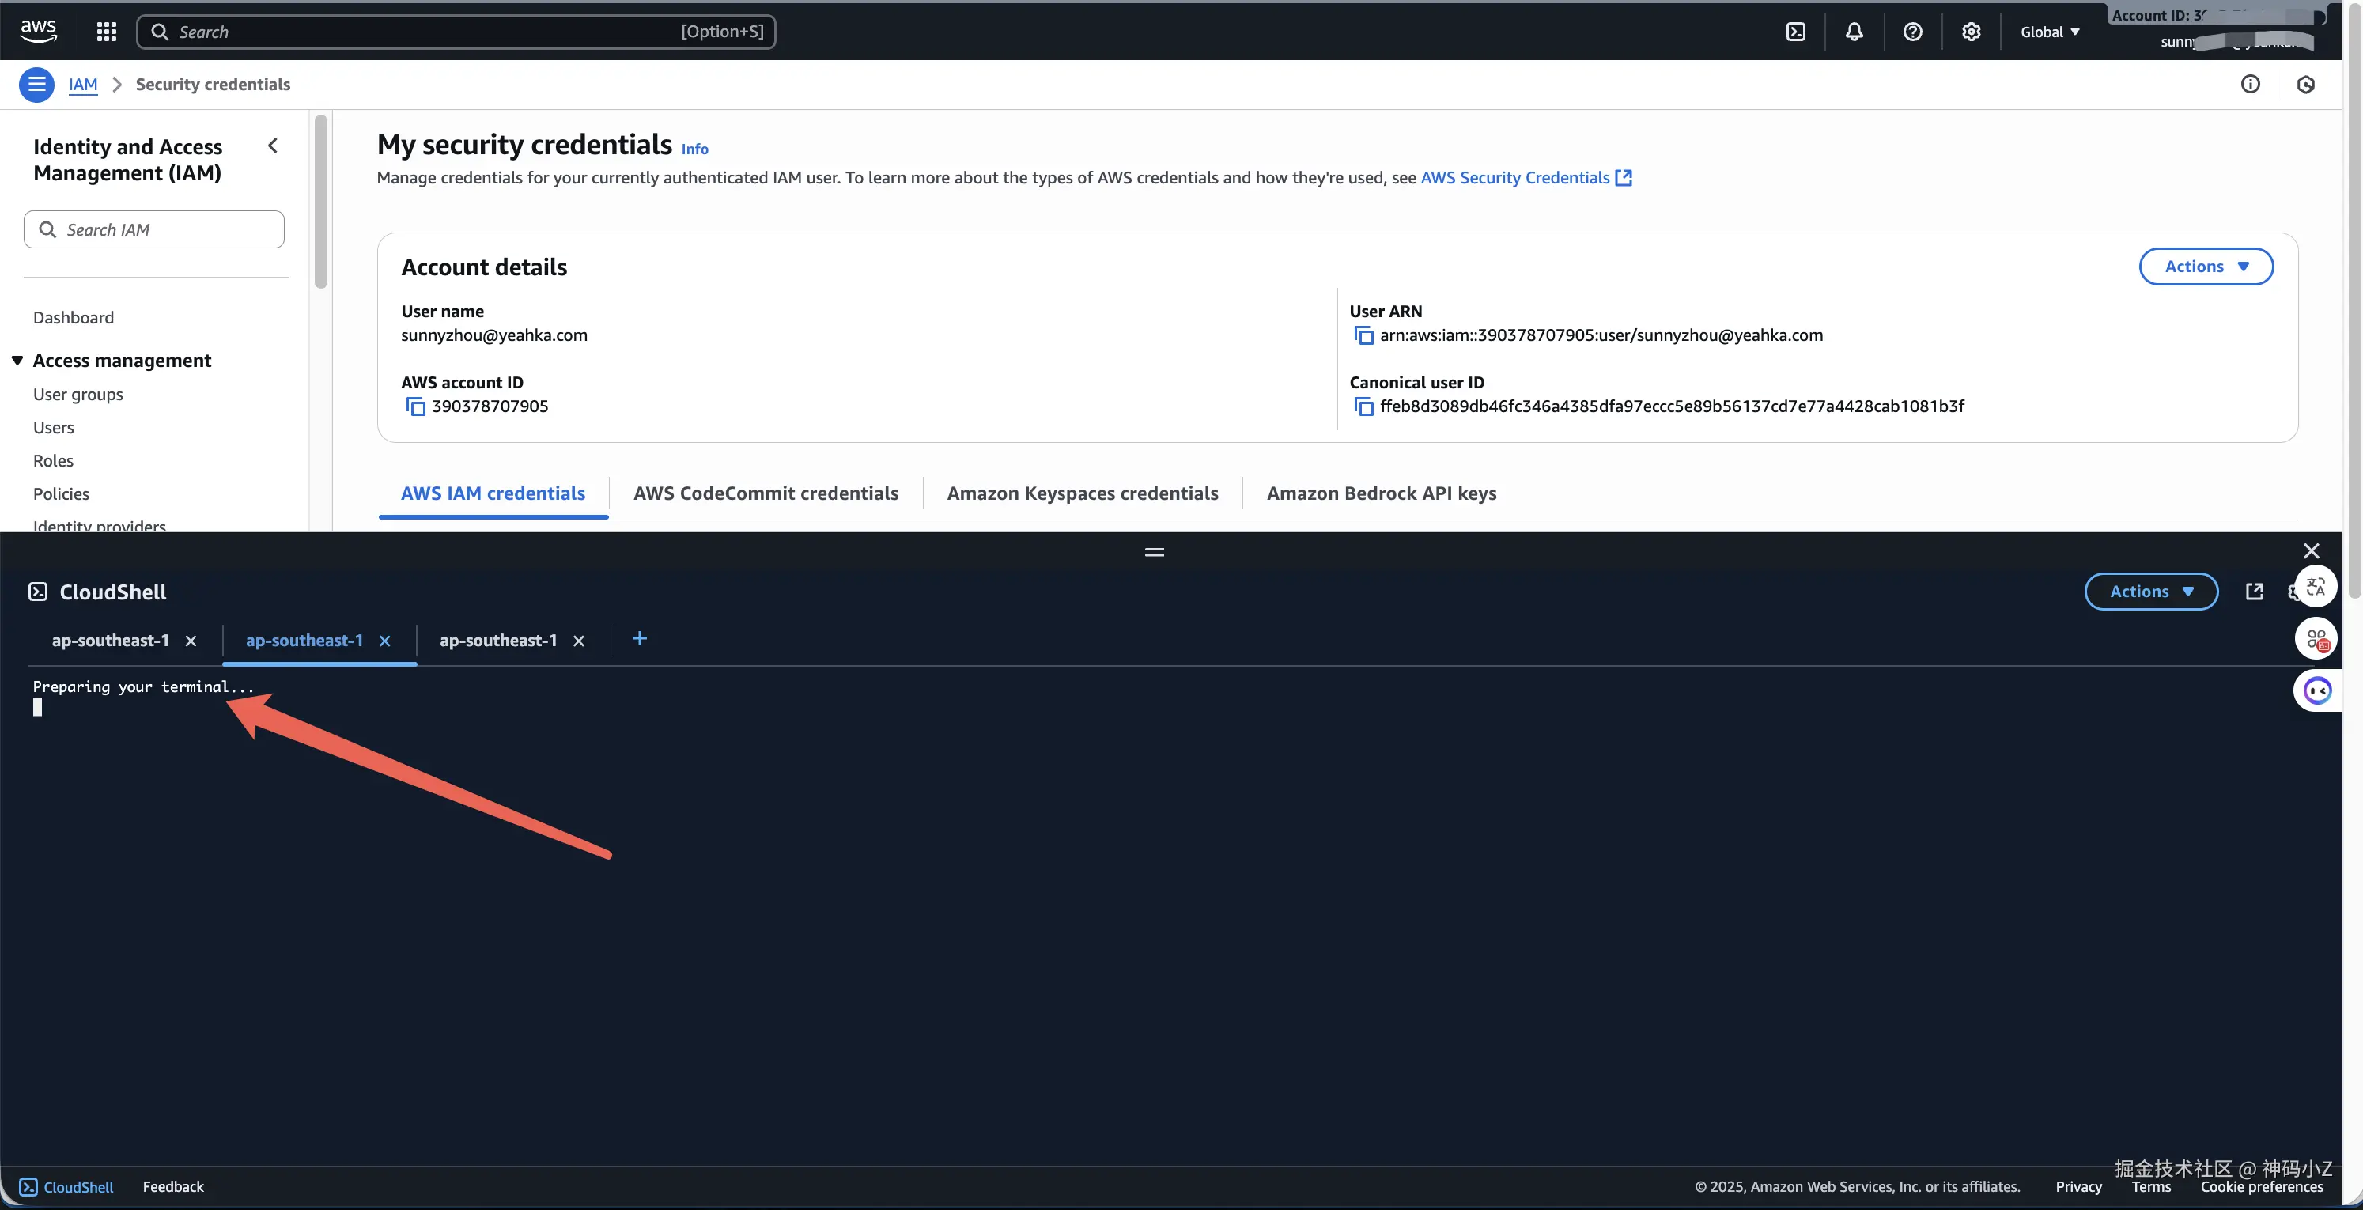This screenshot has width=2363, height=1210.
Task: Click the CloudShell icon in top bar
Action: [x=1795, y=32]
